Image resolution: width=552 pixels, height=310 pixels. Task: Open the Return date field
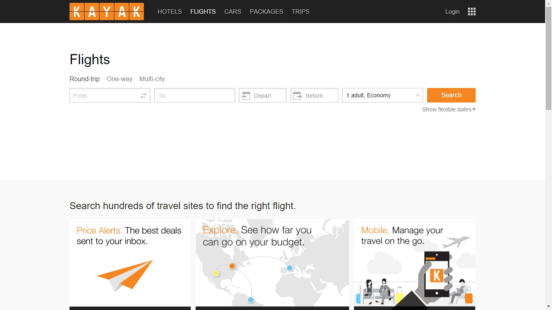[x=314, y=95]
